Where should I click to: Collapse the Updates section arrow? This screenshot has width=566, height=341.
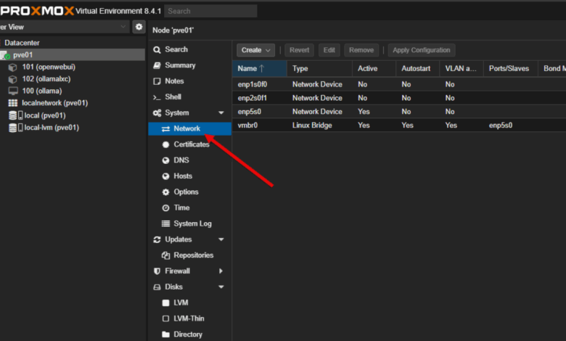pyautogui.click(x=221, y=239)
